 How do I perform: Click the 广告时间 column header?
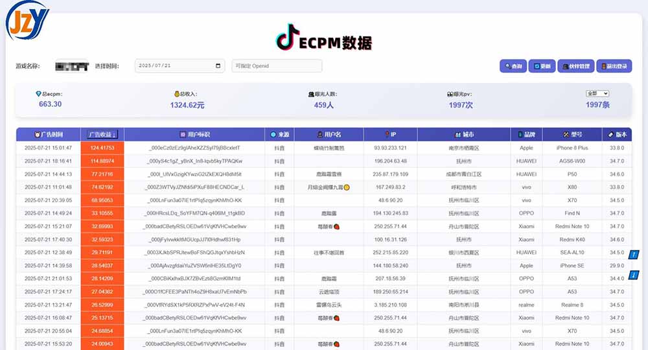click(x=49, y=134)
